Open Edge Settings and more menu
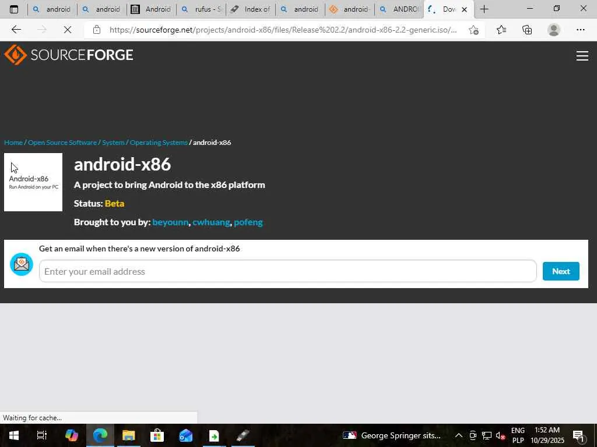Viewport: 597px width, 447px height. [580, 30]
